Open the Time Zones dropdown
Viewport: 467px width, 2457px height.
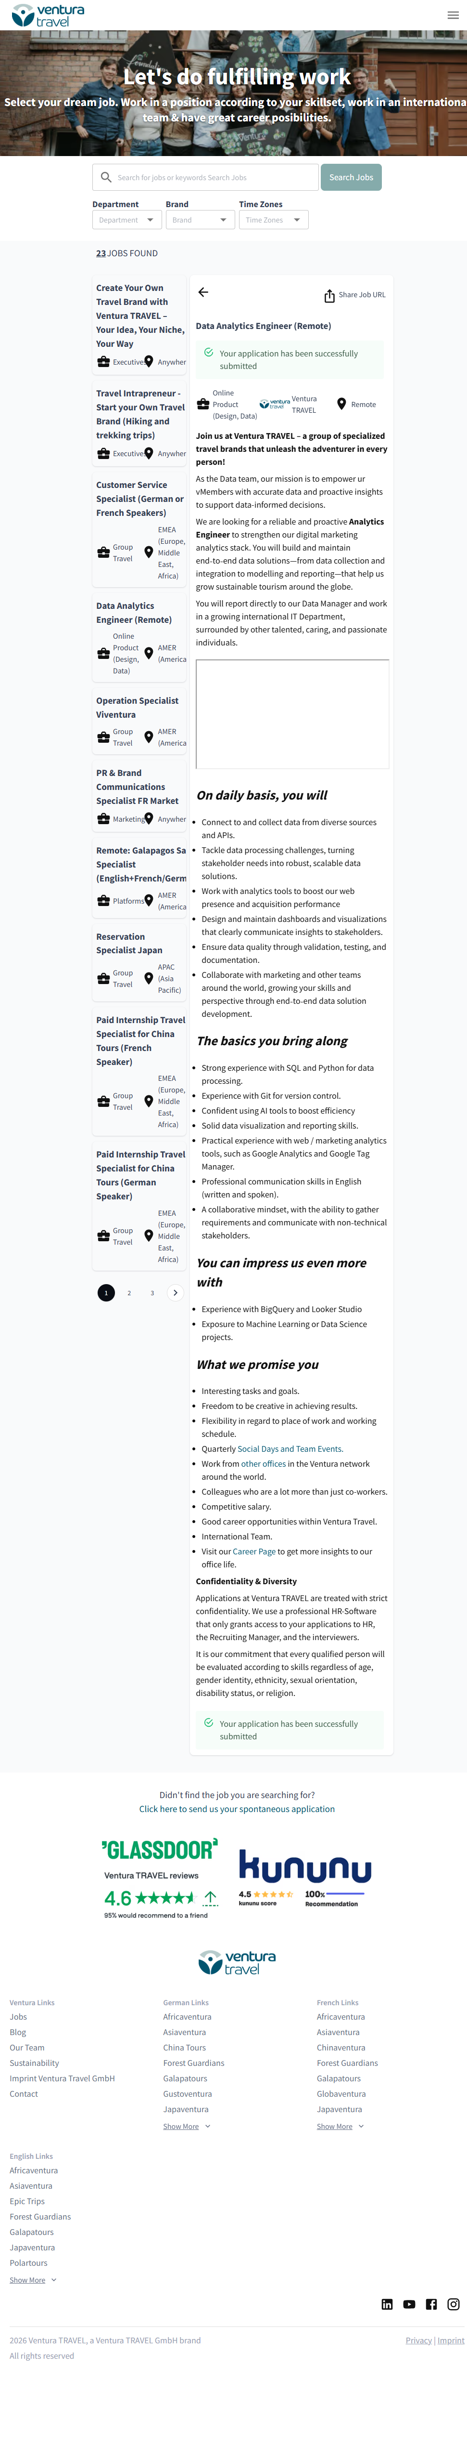273,220
